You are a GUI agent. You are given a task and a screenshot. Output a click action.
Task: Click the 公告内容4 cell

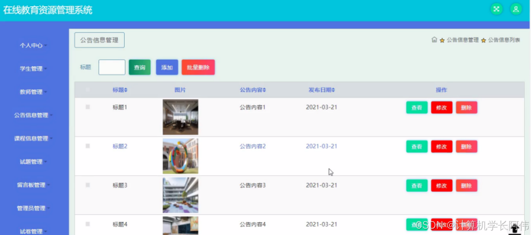coord(253,224)
